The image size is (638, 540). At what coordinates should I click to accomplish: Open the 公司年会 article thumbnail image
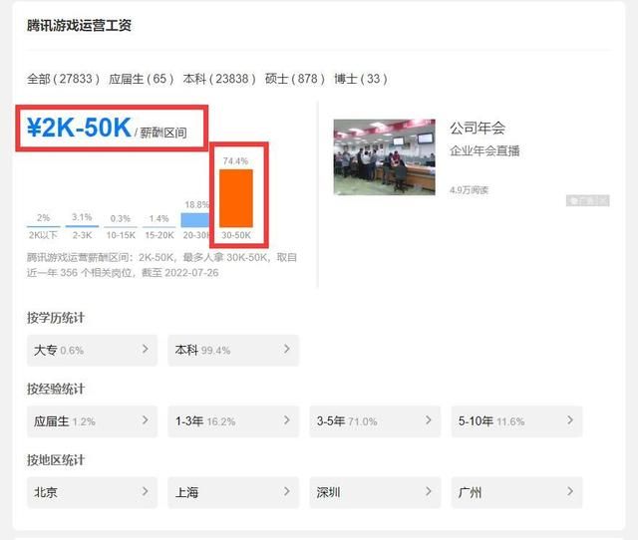pyautogui.click(x=384, y=157)
